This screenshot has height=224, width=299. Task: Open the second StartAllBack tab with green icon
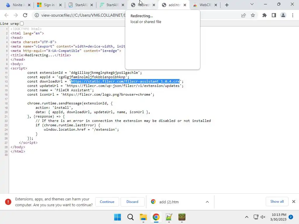pyautogui.click(x=112, y=5)
